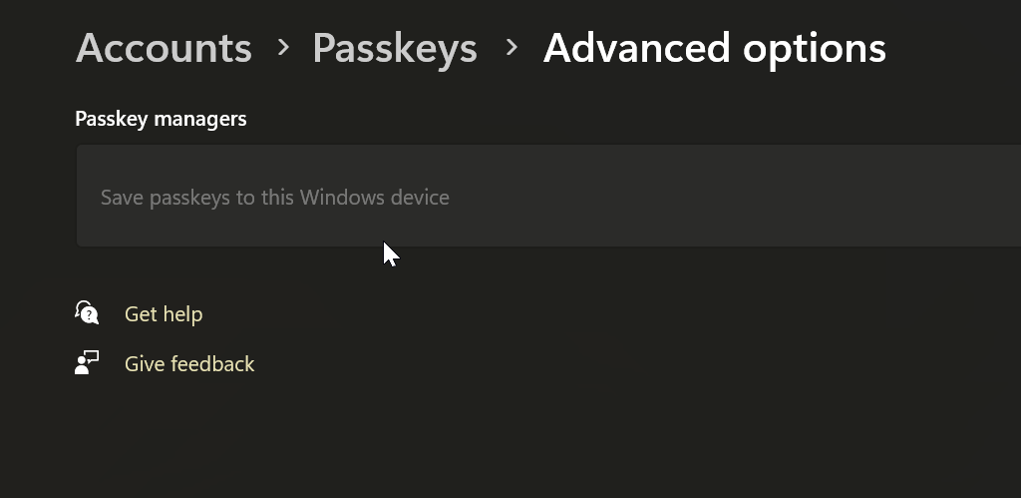This screenshot has height=498, width=1021.
Task: Click the Advanced options page title
Action: pos(714,48)
